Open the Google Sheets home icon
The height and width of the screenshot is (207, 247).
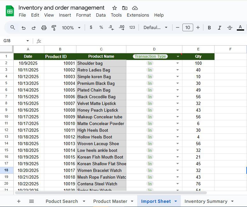(10, 11)
